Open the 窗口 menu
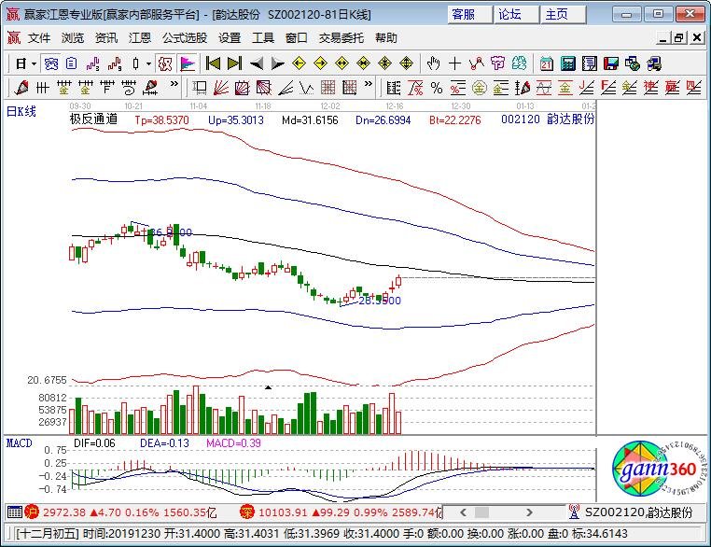The height and width of the screenshot is (547, 711). [297, 38]
